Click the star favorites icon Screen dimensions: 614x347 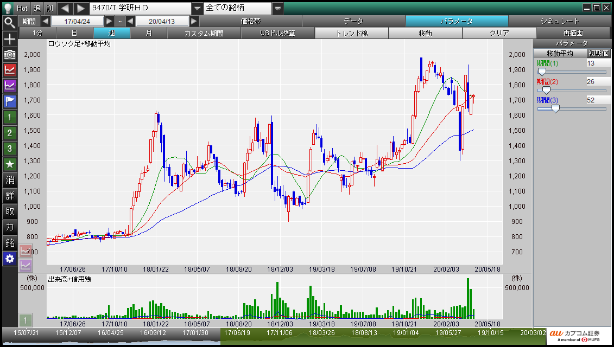pyautogui.click(x=10, y=164)
